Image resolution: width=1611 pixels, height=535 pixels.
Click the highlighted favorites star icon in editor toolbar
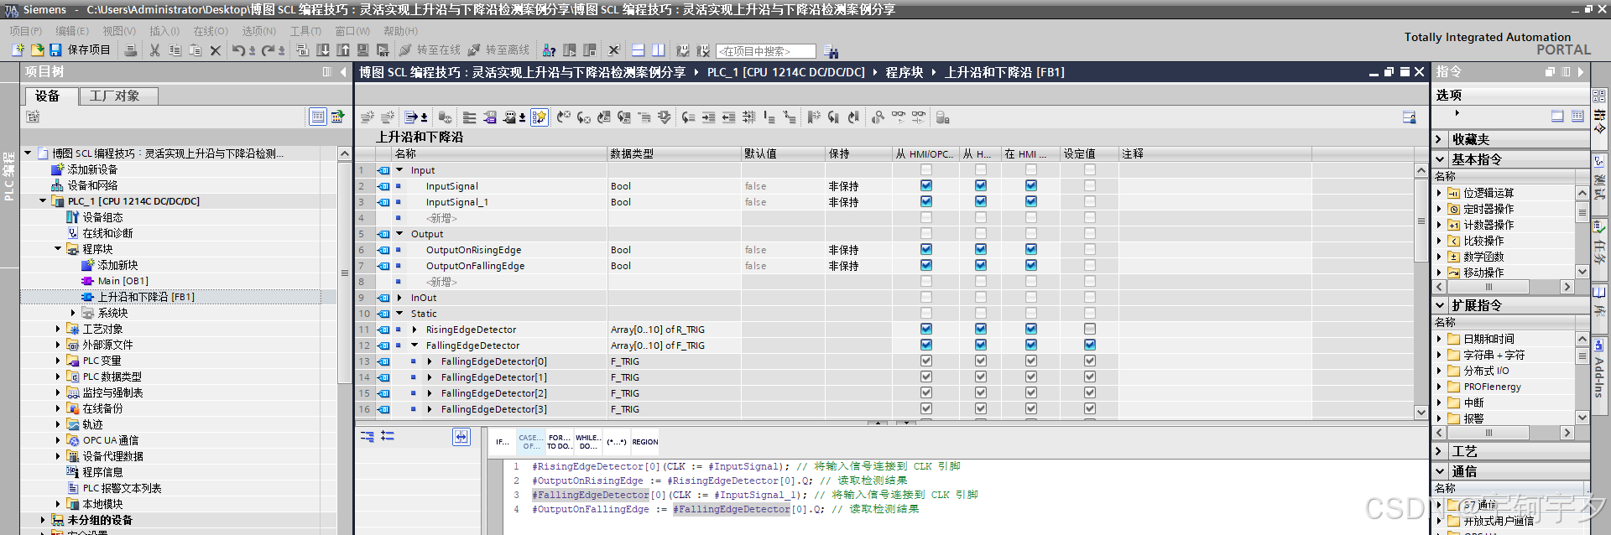[540, 117]
